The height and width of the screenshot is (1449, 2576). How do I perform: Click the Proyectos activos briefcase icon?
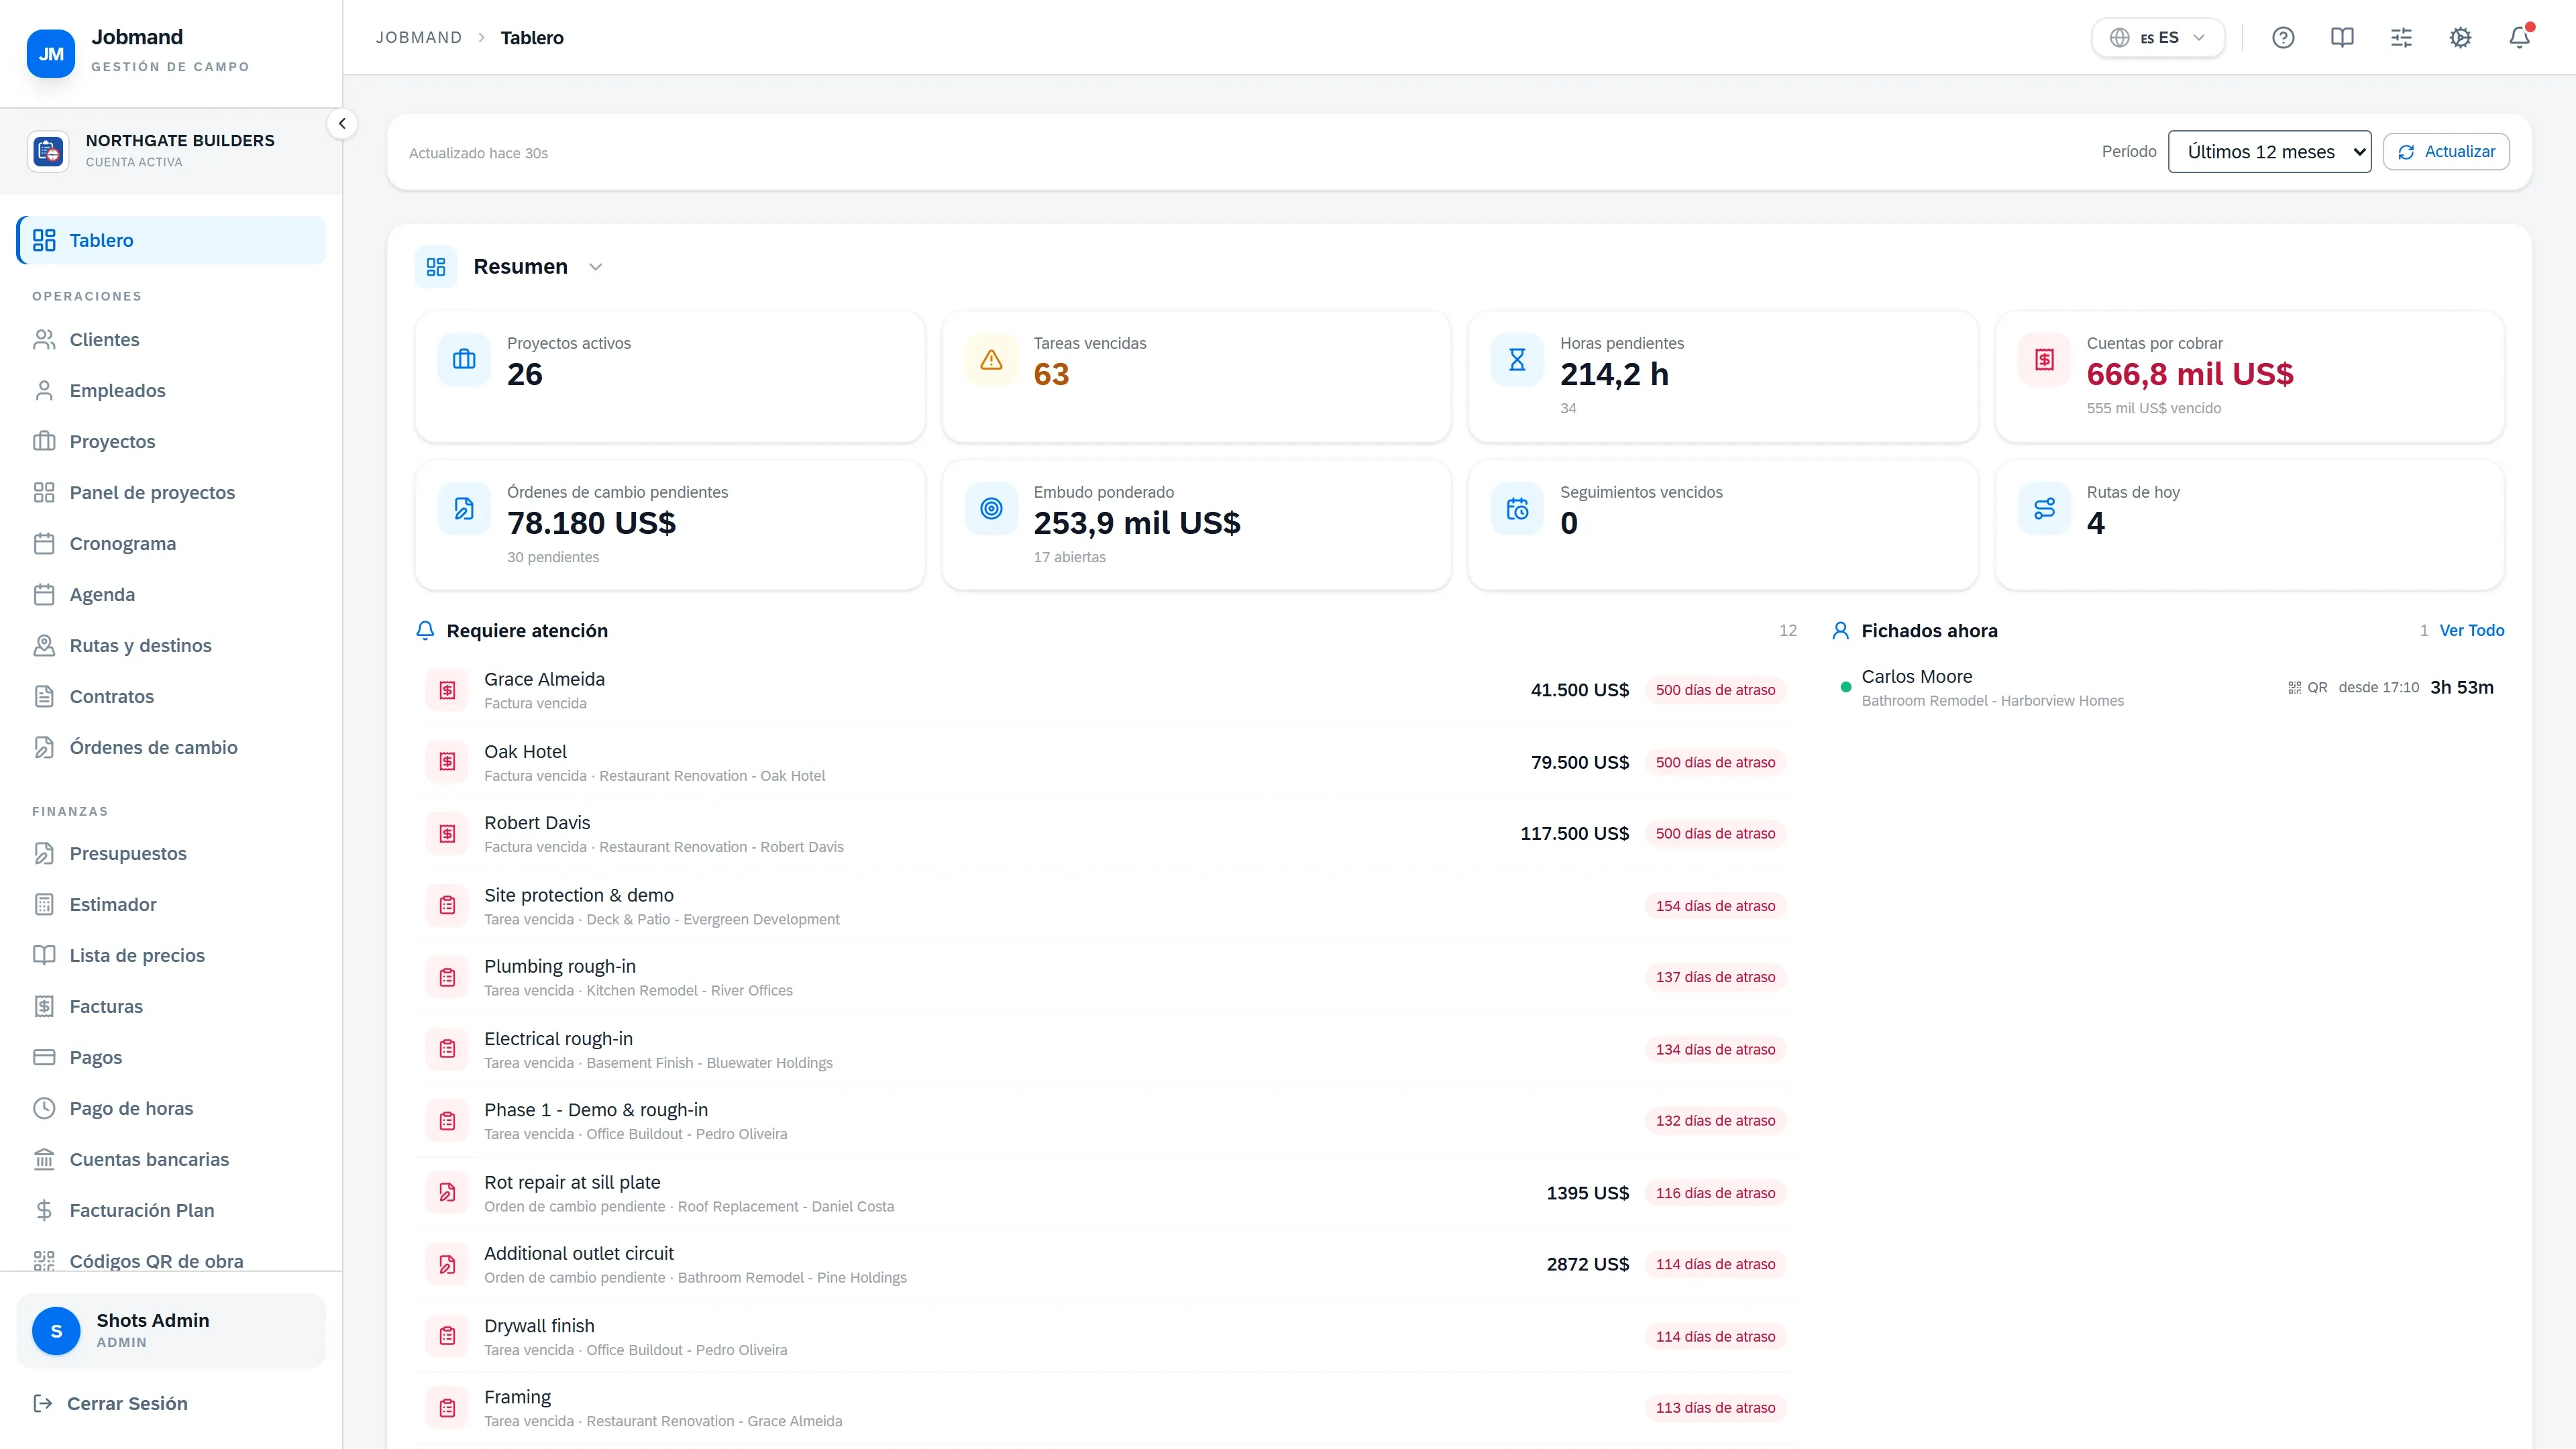(x=464, y=359)
